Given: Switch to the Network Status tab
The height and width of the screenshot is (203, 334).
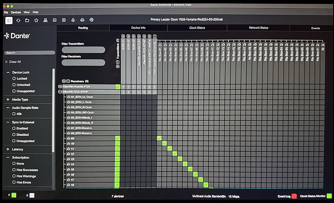Looking at the screenshot, I should (258, 28).
